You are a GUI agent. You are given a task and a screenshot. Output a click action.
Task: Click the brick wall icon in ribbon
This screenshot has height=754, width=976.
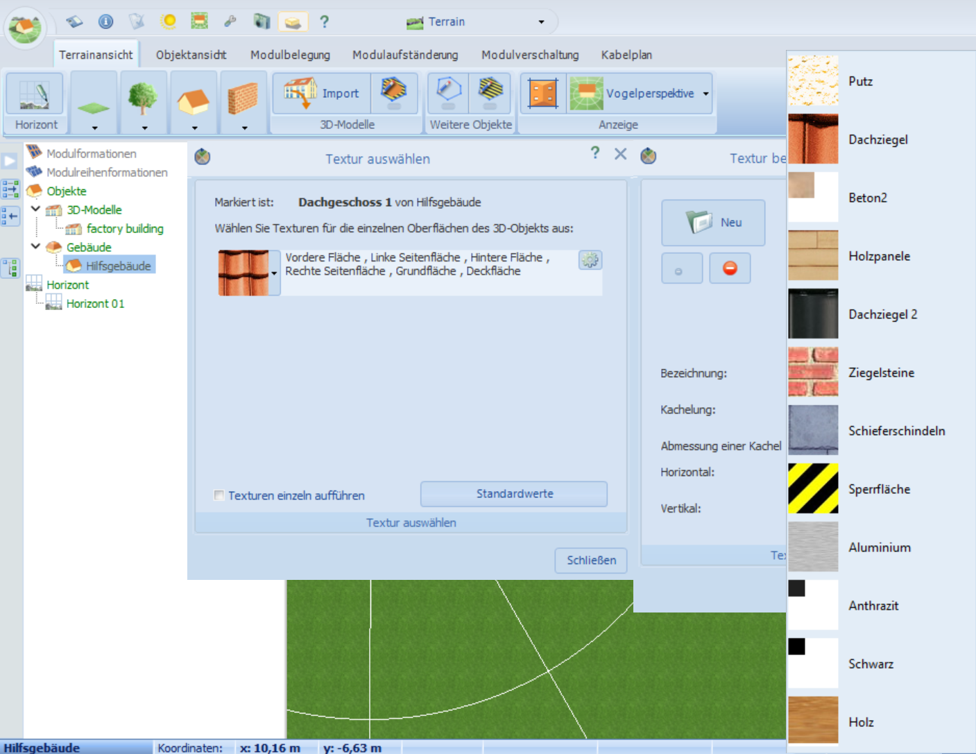243,97
